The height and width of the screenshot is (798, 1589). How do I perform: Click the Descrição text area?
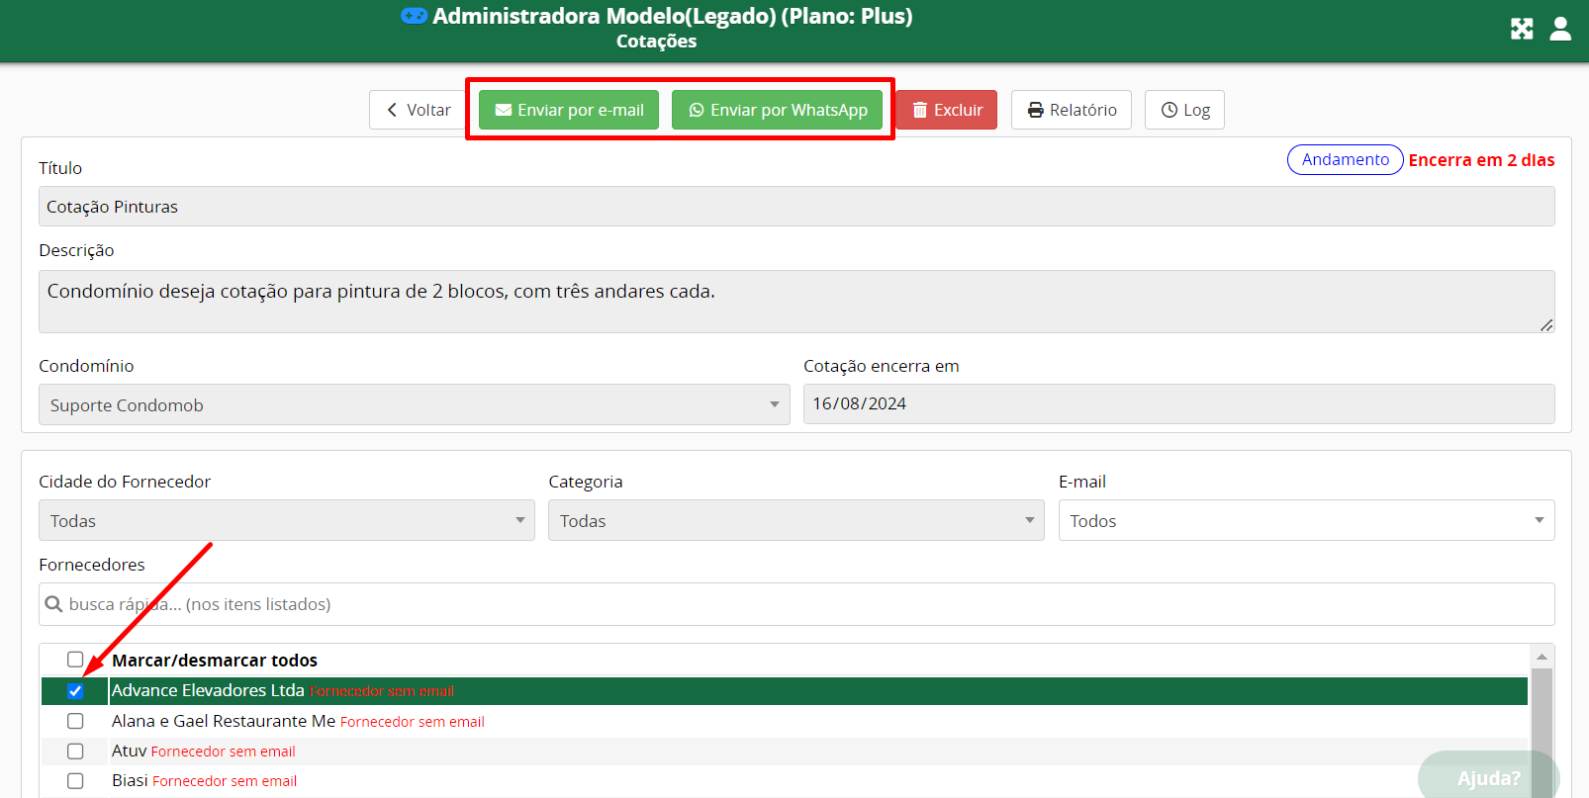796,302
